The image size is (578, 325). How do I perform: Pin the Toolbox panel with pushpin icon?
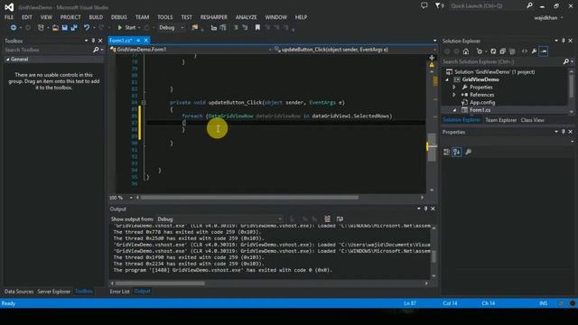pyautogui.click(x=93, y=41)
